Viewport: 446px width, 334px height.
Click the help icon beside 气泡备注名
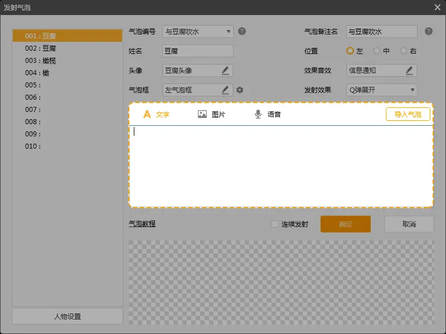pos(428,32)
